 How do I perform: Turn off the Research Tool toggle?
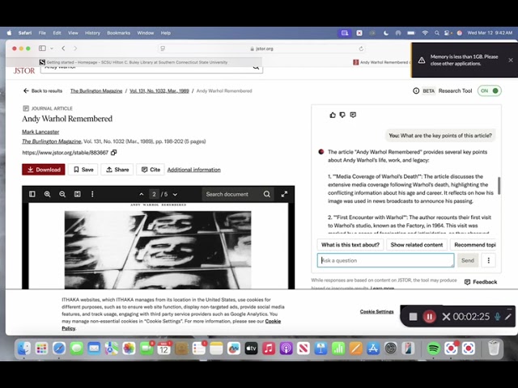coord(489,91)
